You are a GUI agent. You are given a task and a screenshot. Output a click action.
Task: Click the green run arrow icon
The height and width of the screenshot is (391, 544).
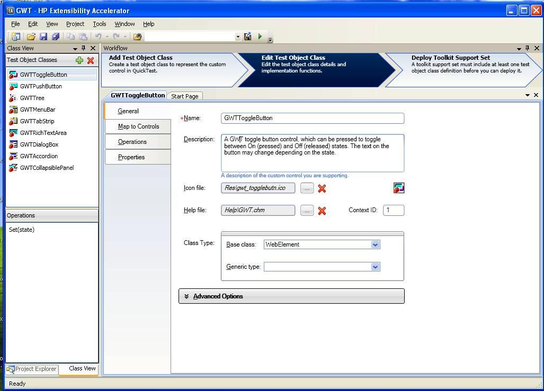click(260, 37)
